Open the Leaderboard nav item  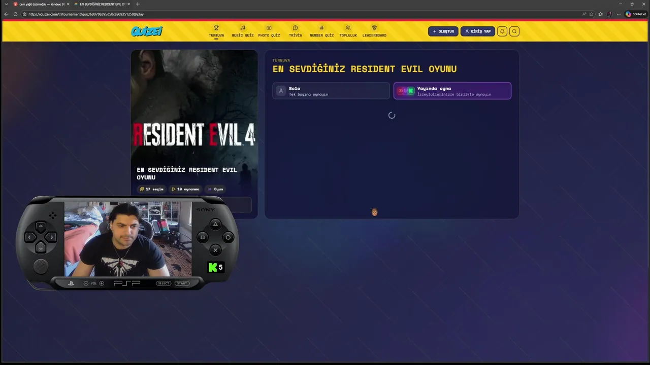[374, 31]
